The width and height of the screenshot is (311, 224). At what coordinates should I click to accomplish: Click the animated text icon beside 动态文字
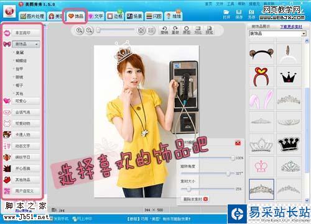[7, 146]
